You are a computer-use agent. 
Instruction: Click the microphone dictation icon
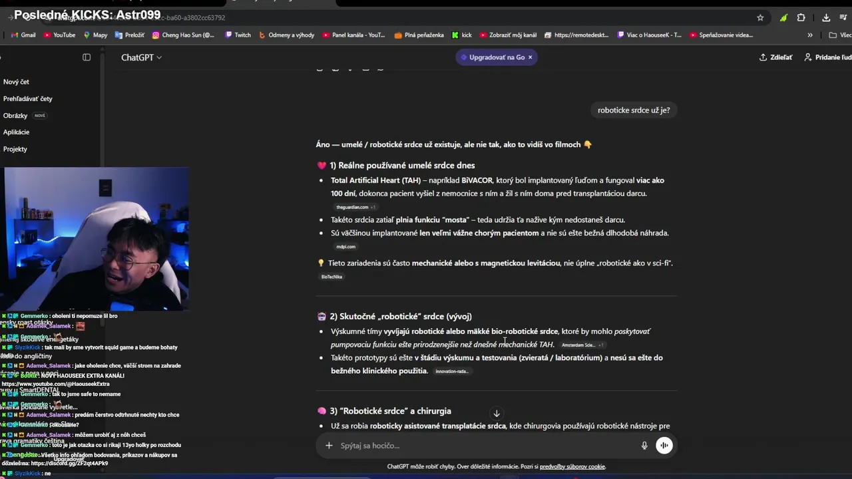coord(644,446)
